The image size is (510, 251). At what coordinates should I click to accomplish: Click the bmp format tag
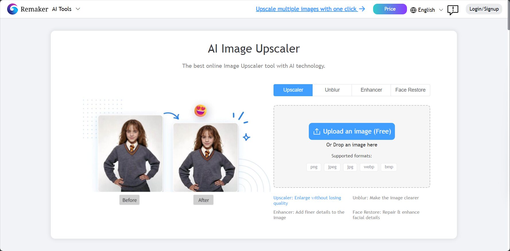389,167
